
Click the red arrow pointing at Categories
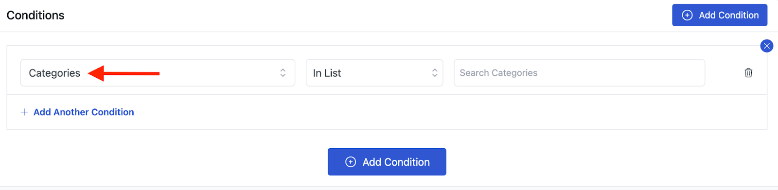click(124, 73)
